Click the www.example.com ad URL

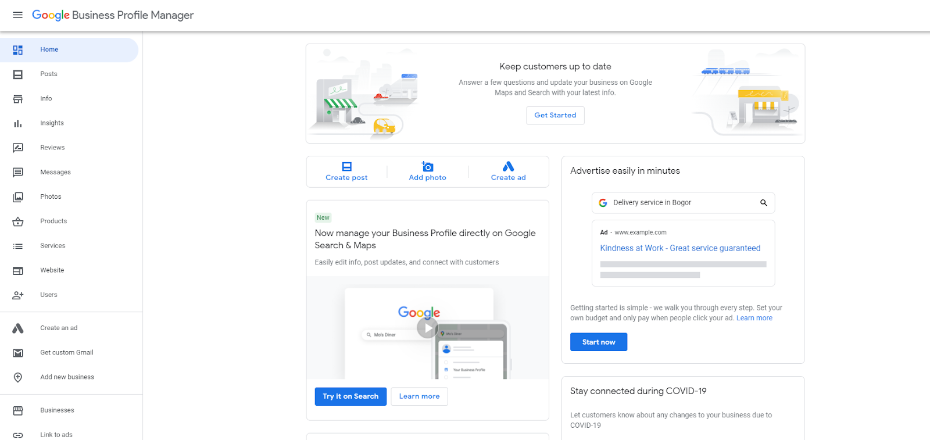641,232
